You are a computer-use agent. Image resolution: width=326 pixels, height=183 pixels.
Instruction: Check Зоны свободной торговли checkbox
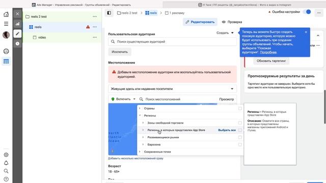[240, 123]
